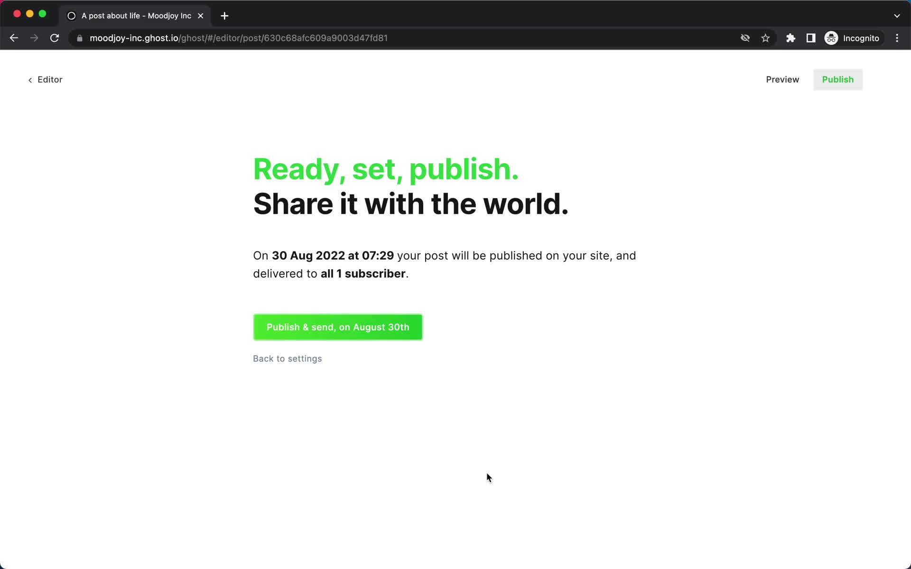Click the back navigation arrow
The height and width of the screenshot is (569, 911).
[14, 38]
